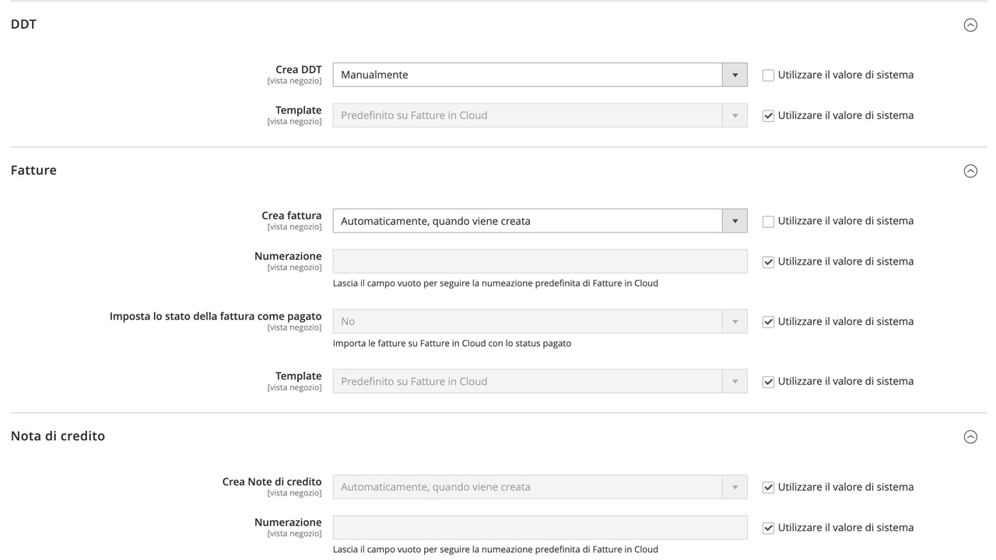
Task: Click the Fatture section heading
Action: point(33,170)
